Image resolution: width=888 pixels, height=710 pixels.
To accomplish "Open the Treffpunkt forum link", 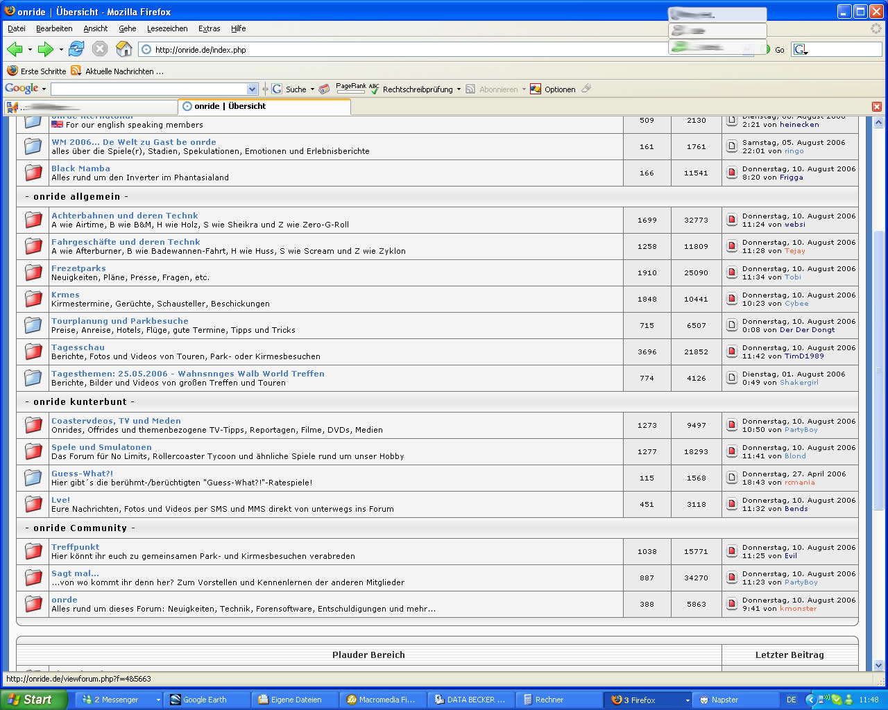I will click(75, 547).
